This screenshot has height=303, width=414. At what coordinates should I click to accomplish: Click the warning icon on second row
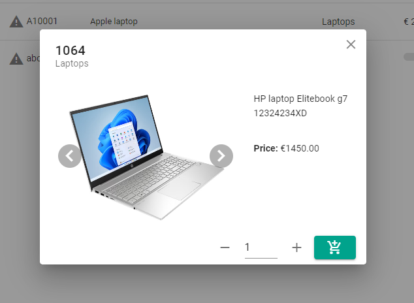pos(16,59)
